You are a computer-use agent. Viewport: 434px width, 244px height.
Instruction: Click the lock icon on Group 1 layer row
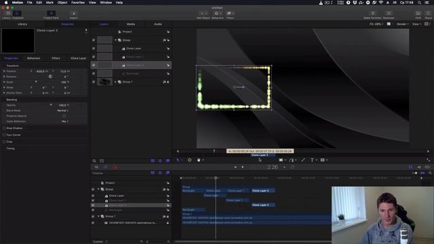168,82
